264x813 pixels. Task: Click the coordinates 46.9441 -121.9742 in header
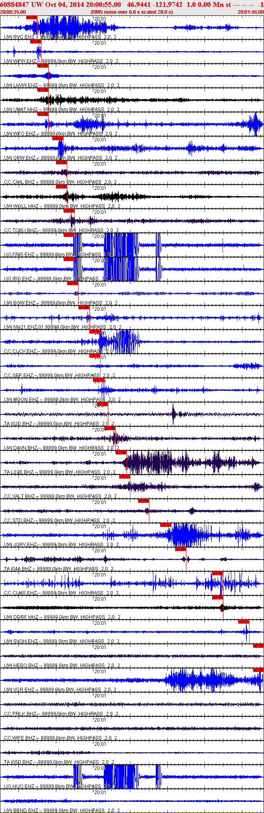[x=155, y=4]
